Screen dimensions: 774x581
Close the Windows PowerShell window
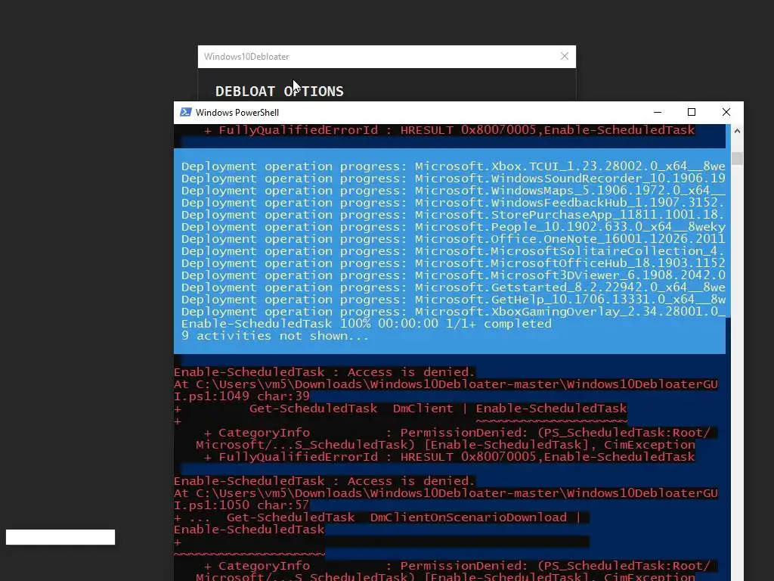726,112
